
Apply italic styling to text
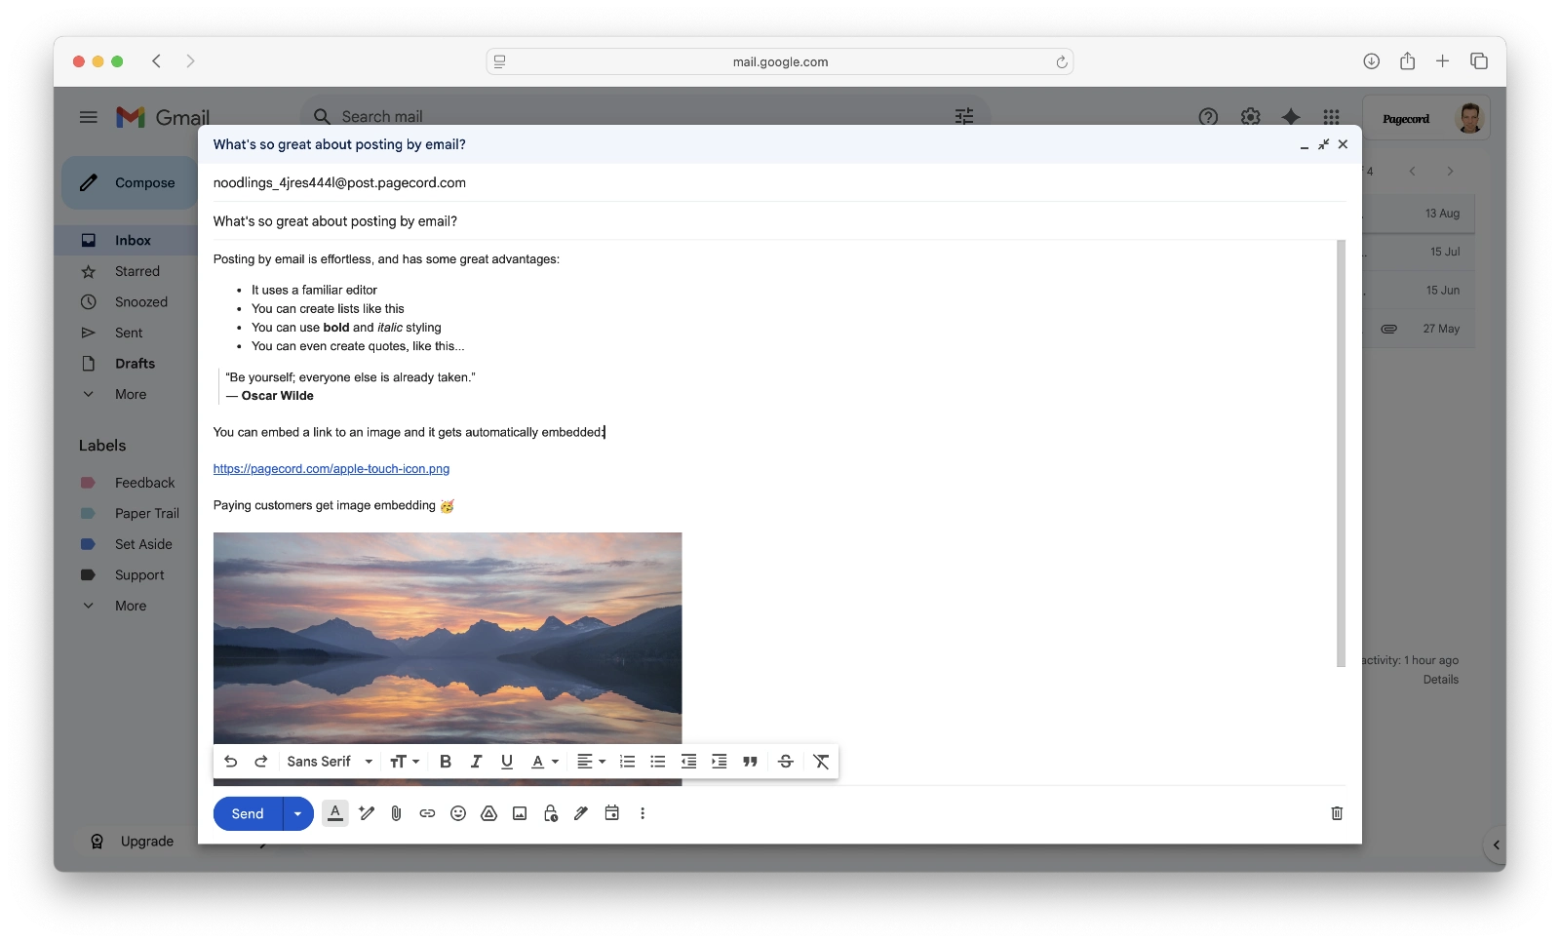click(x=476, y=762)
